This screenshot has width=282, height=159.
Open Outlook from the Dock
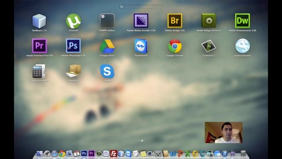click(195, 154)
